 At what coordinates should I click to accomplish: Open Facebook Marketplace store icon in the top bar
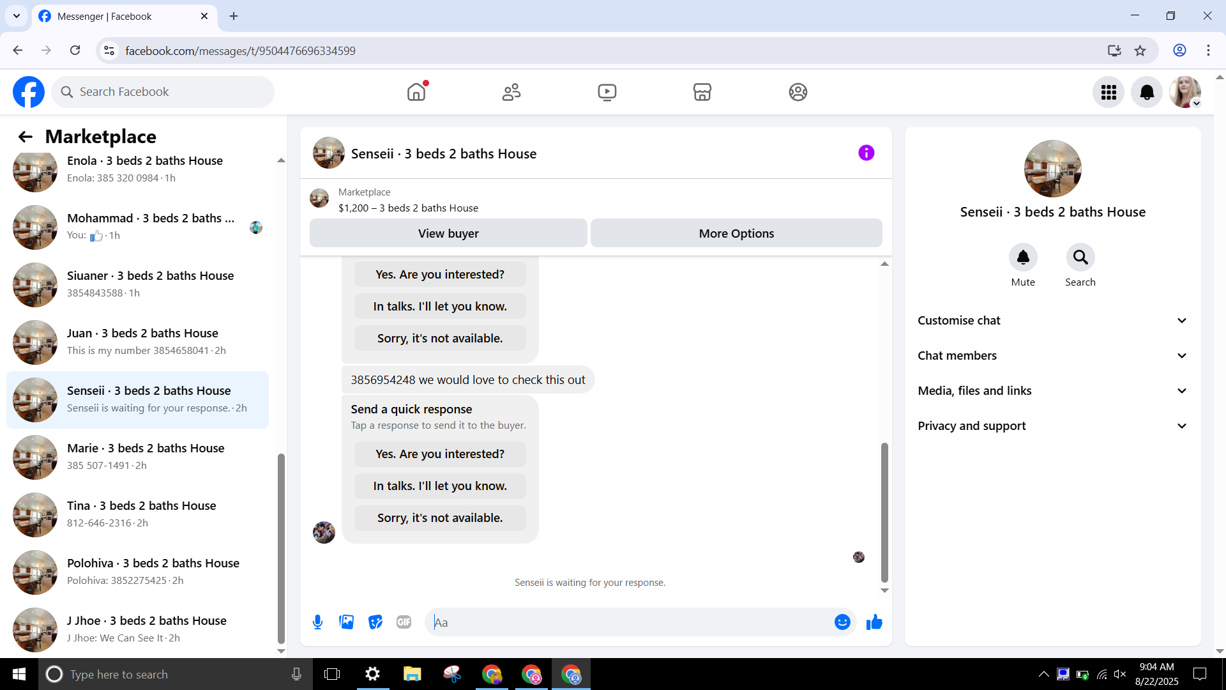click(702, 92)
